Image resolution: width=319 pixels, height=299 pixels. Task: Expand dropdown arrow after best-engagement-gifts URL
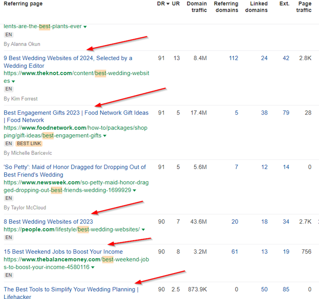105,136
